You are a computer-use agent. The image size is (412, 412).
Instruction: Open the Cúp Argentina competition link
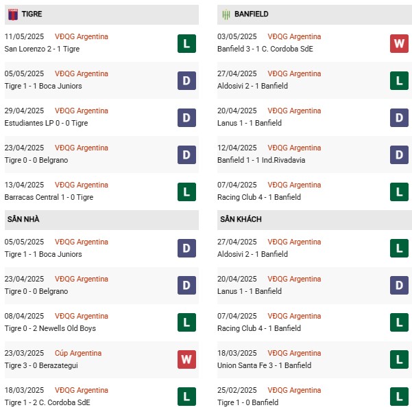click(x=78, y=353)
